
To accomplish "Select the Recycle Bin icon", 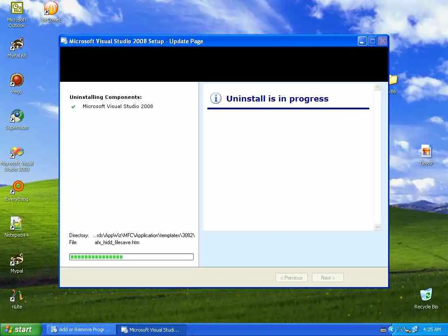I will pyautogui.click(x=426, y=299).
